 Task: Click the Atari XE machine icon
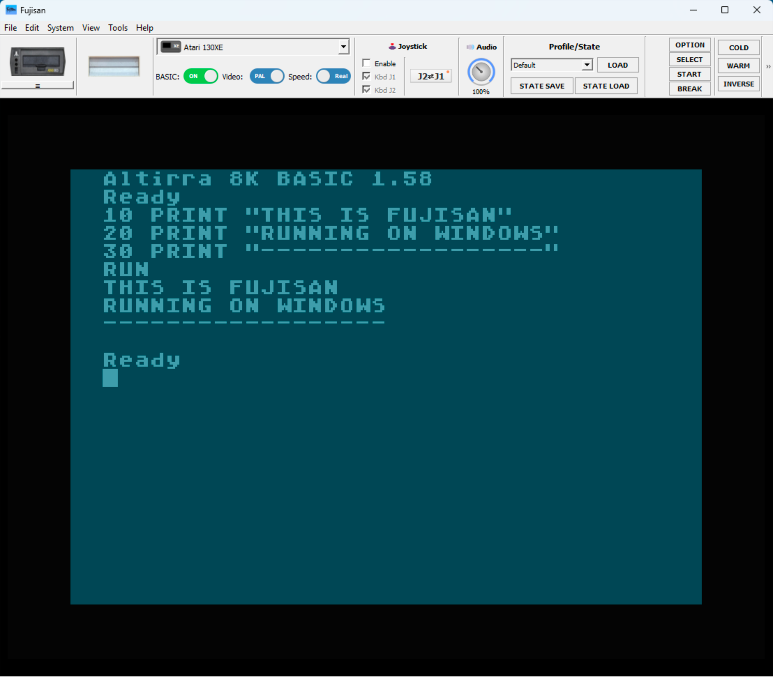(x=171, y=46)
